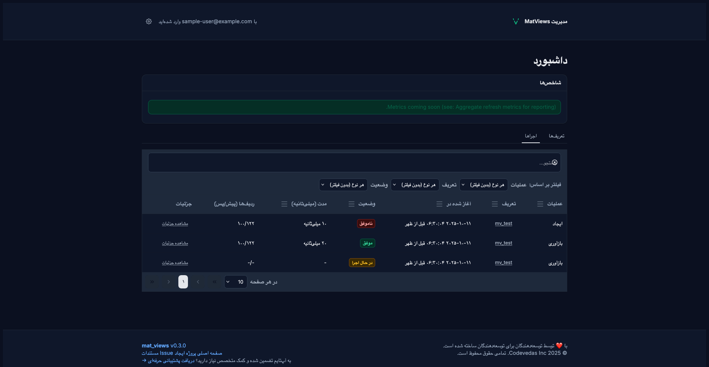The image size is (709, 367).
Task: Select the اجراها tab
Action: pos(531,136)
